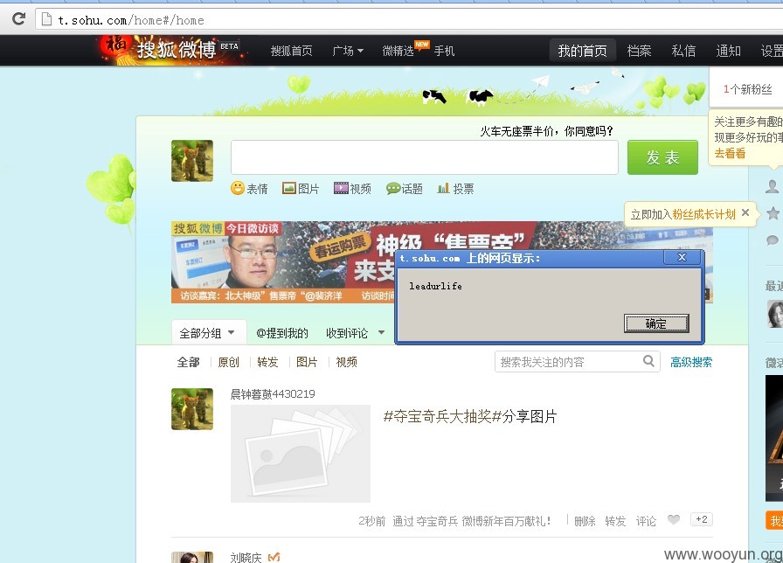
Task: Filter feed by 视频
Action: (346, 362)
